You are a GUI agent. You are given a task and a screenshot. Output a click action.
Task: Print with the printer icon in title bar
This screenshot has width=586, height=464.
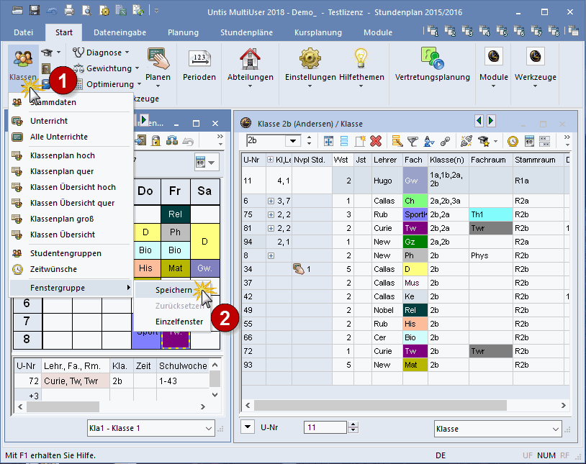[x=69, y=11]
